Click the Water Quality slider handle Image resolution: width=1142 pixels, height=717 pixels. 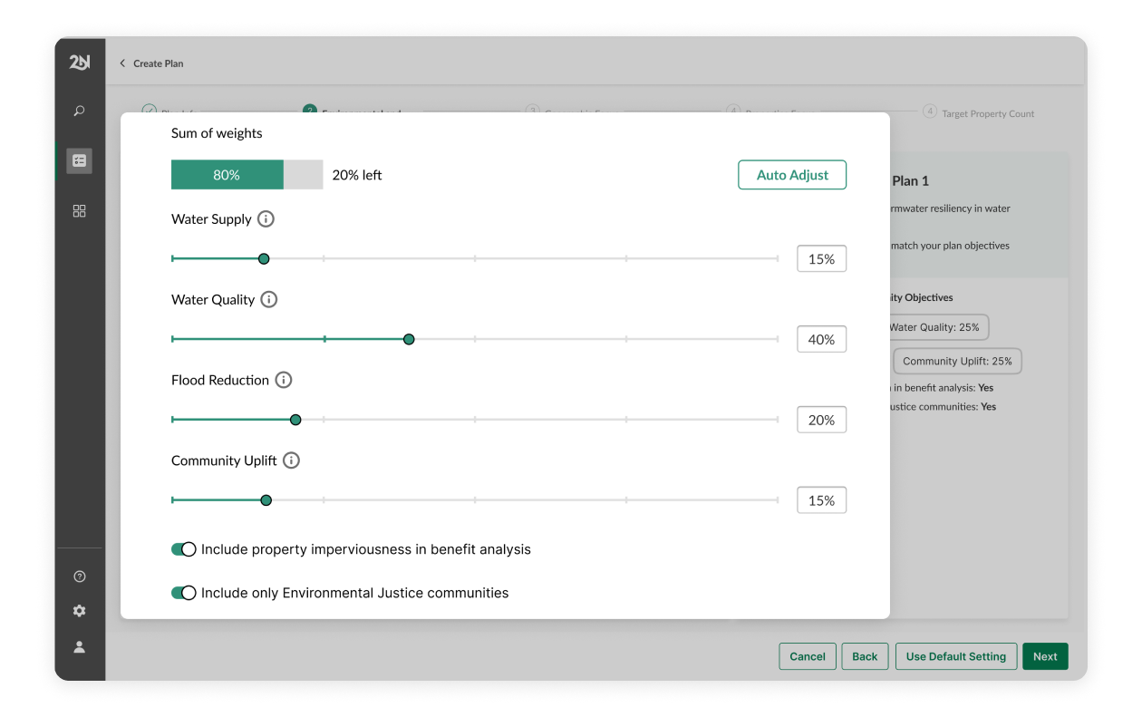(x=409, y=339)
